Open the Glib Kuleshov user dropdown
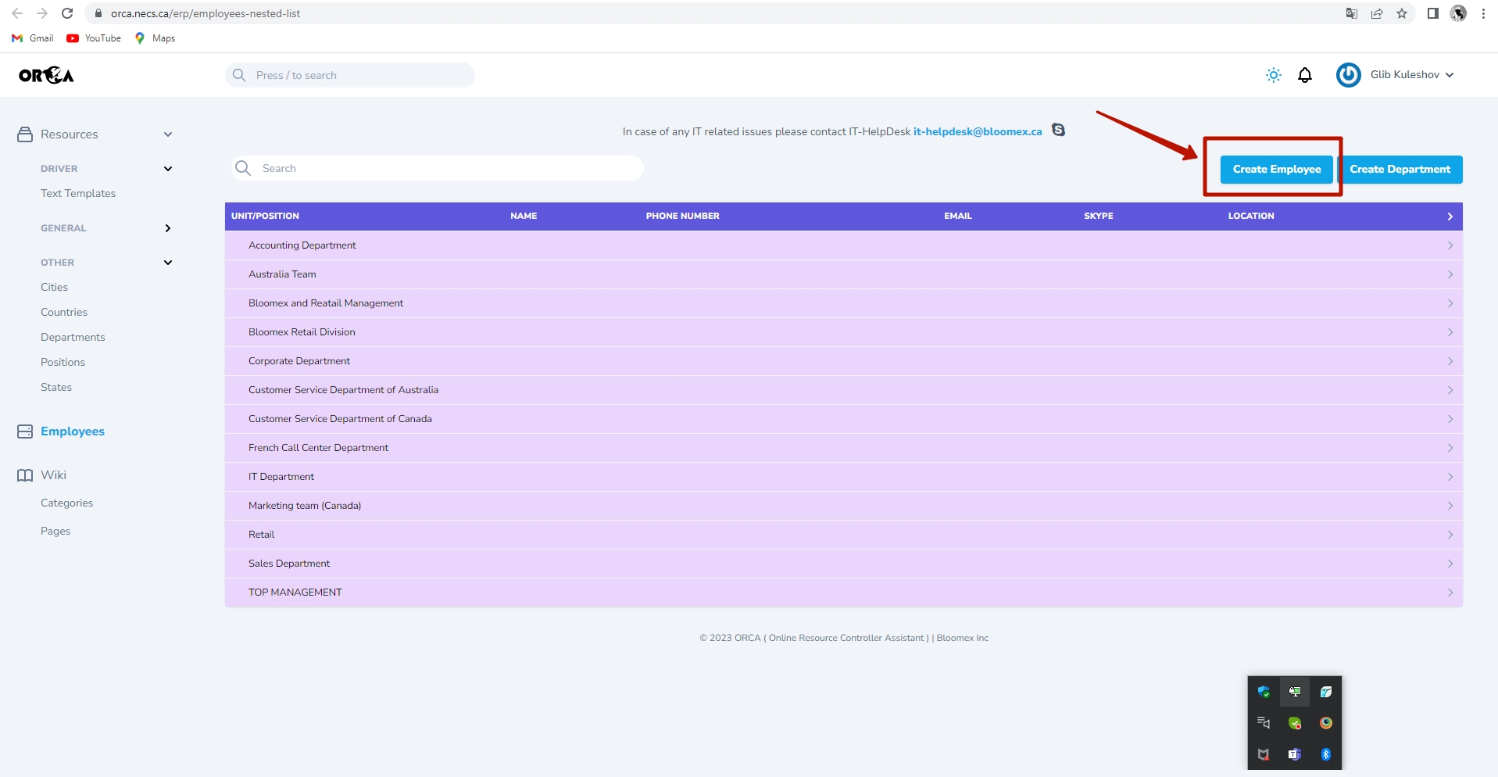Image resolution: width=1498 pixels, height=777 pixels. [1411, 75]
